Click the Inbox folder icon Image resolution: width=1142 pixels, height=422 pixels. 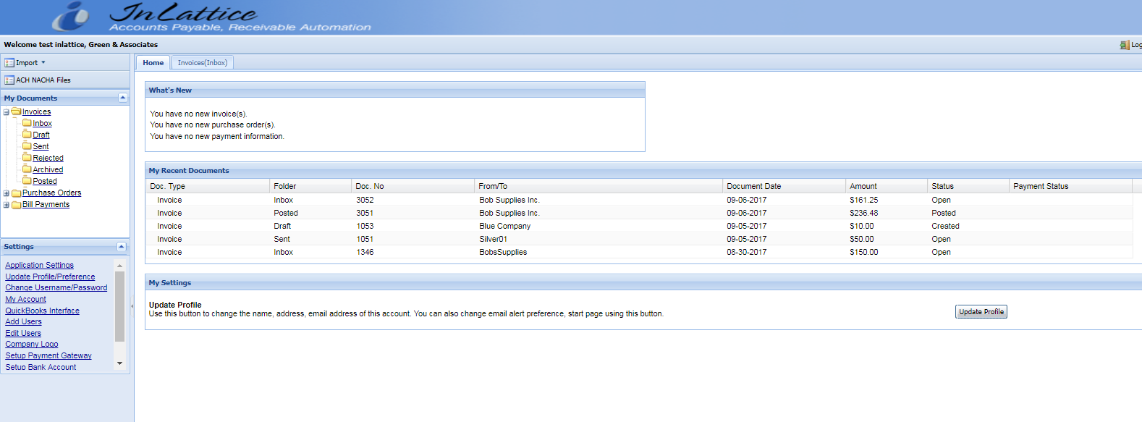coord(27,123)
